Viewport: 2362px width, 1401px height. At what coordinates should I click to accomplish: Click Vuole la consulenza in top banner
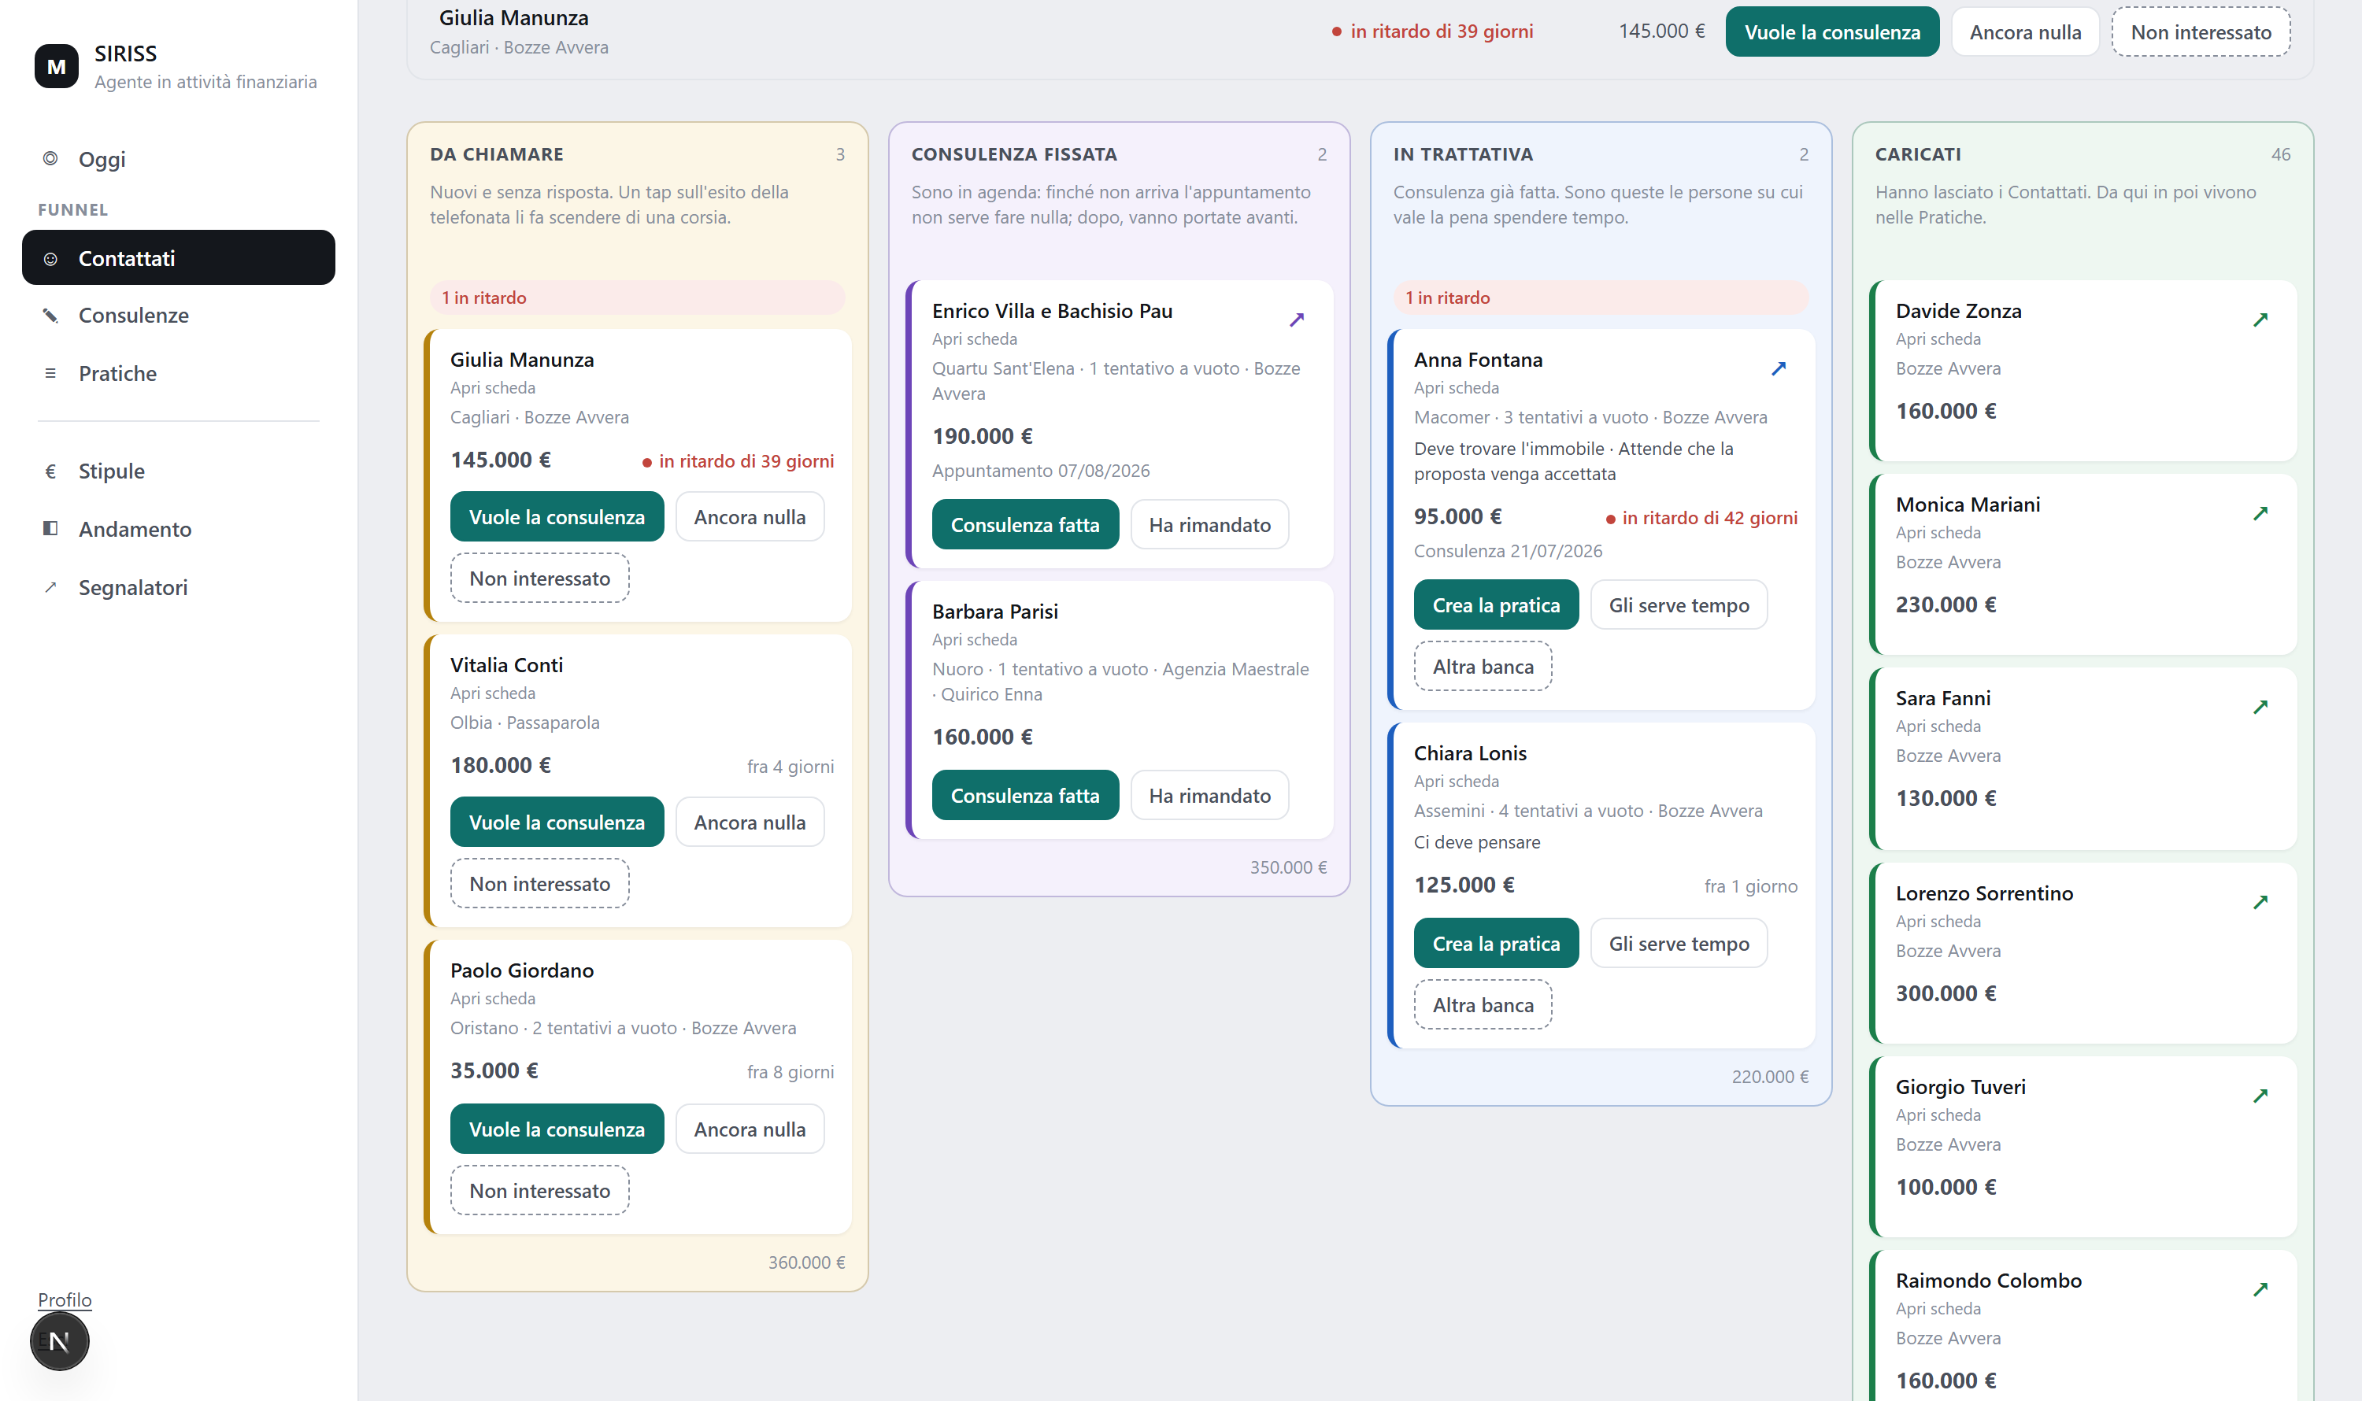(1831, 32)
